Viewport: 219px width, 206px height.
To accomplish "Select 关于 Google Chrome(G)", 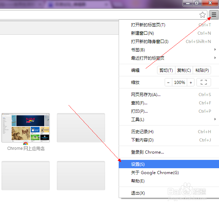I will coord(169,172).
